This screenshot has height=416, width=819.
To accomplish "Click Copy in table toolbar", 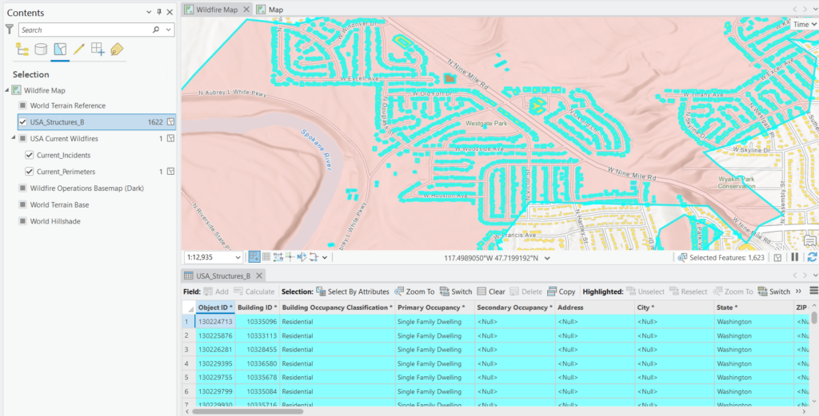I will 561,291.
